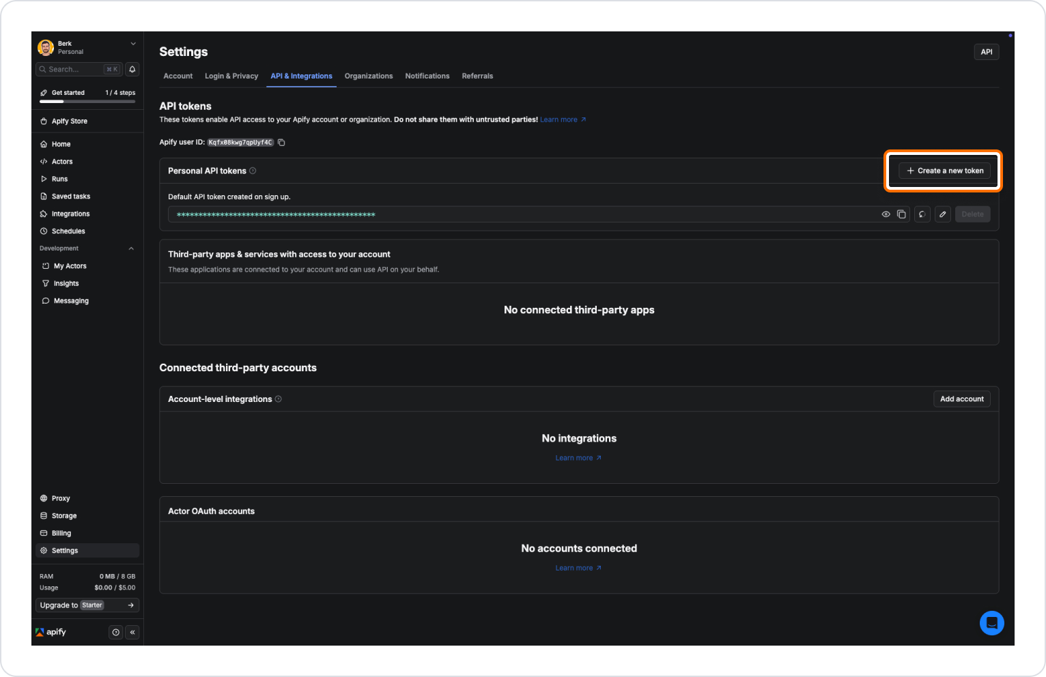
Task: Open Learn more under No integrations
Action: click(578, 458)
